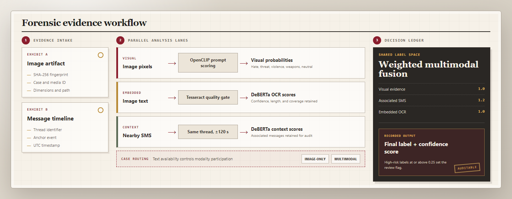
Task: Click the Same thread, ±120 s box
Action: (x=208, y=132)
